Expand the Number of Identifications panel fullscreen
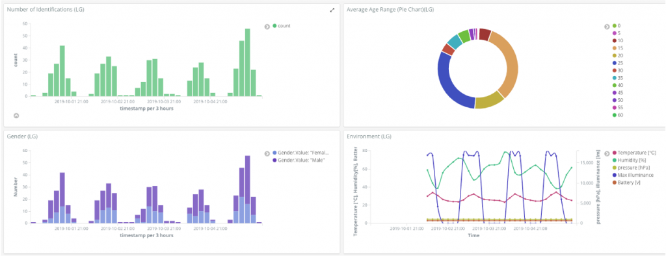The height and width of the screenshot is (256, 666). click(x=332, y=10)
